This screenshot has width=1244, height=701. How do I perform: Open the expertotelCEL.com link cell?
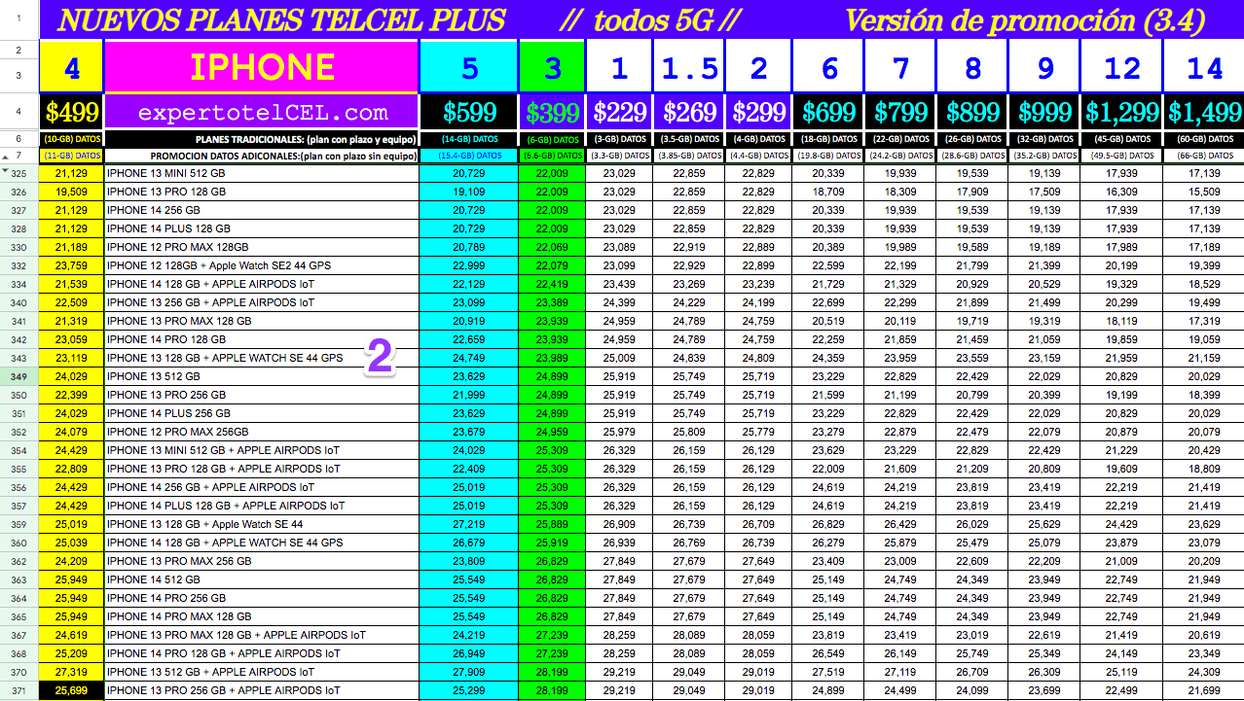coord(263,113)
